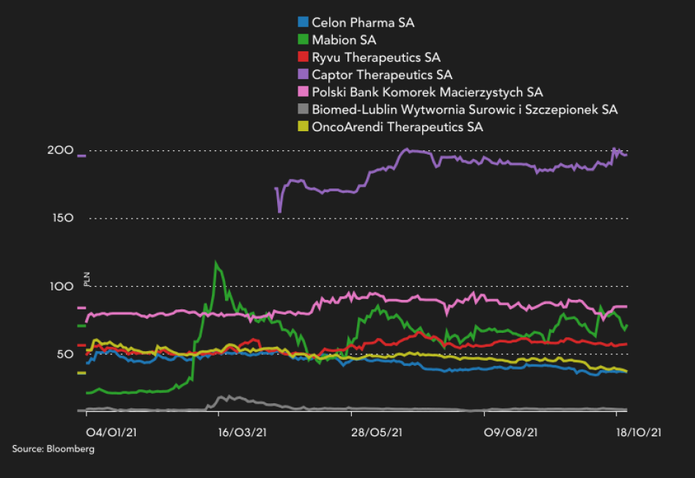Click the "Source: Bloomberg" attribution text
The height and width of the screenshot is (478, 695).
[54, 449]
